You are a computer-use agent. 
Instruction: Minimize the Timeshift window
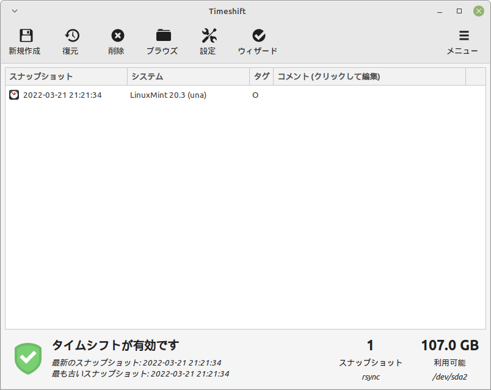click(x=440, y=12)
